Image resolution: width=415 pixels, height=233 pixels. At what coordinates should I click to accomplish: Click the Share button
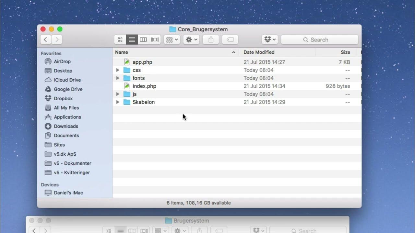210,39
